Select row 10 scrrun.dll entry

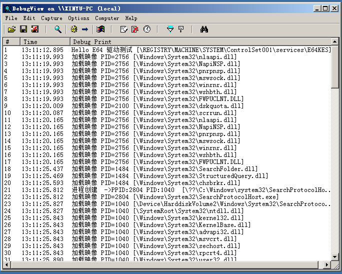coord(167,113)
